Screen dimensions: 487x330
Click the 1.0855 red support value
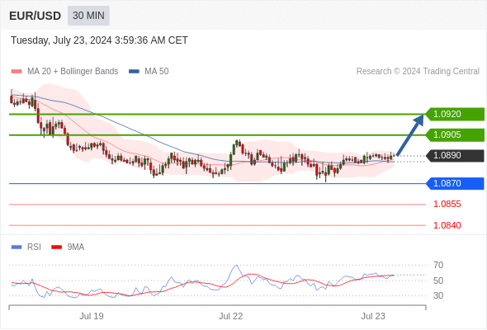447,204
